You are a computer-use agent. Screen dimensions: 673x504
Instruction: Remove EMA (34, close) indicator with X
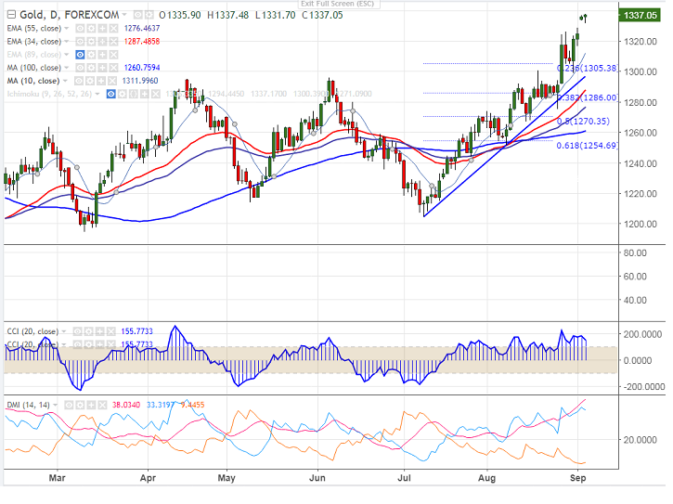[x=113, y=42]
